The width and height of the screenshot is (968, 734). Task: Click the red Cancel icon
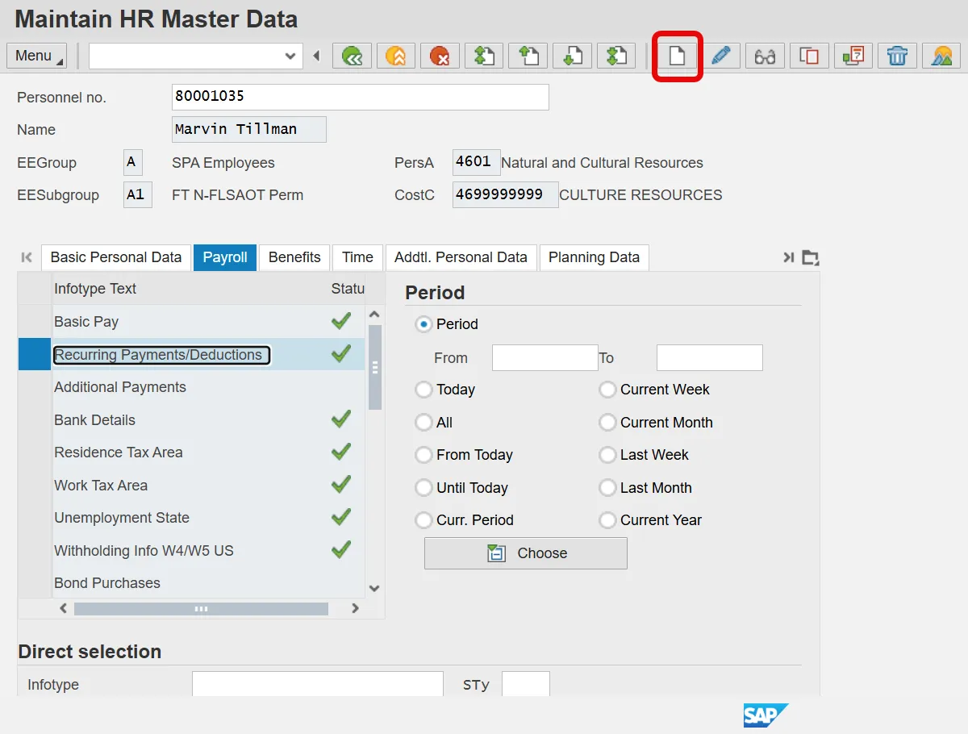(440, 56)
